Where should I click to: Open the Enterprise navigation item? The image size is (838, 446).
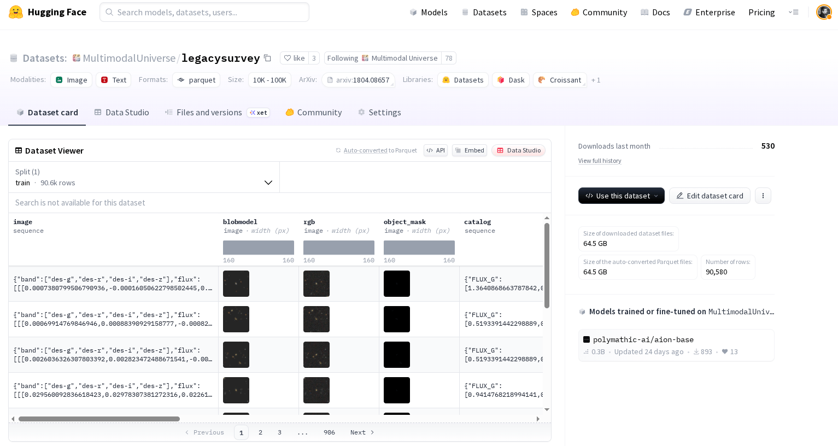pos(709,12)
